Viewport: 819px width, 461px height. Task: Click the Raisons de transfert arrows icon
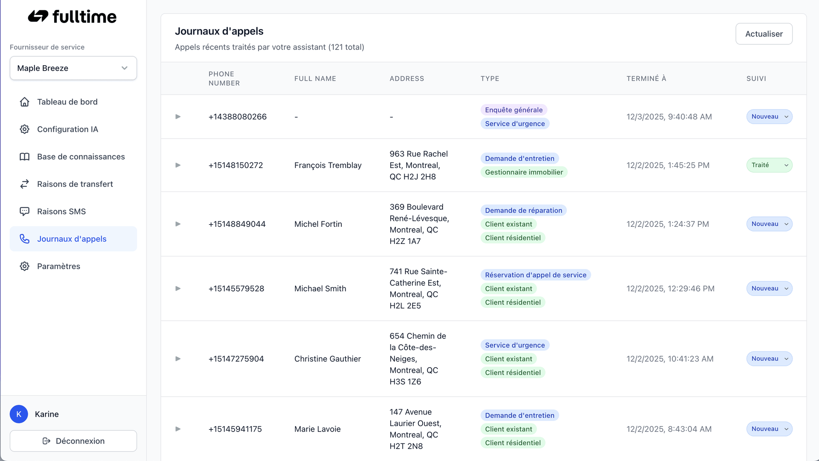pyautogui.click(x=25, y=184)
